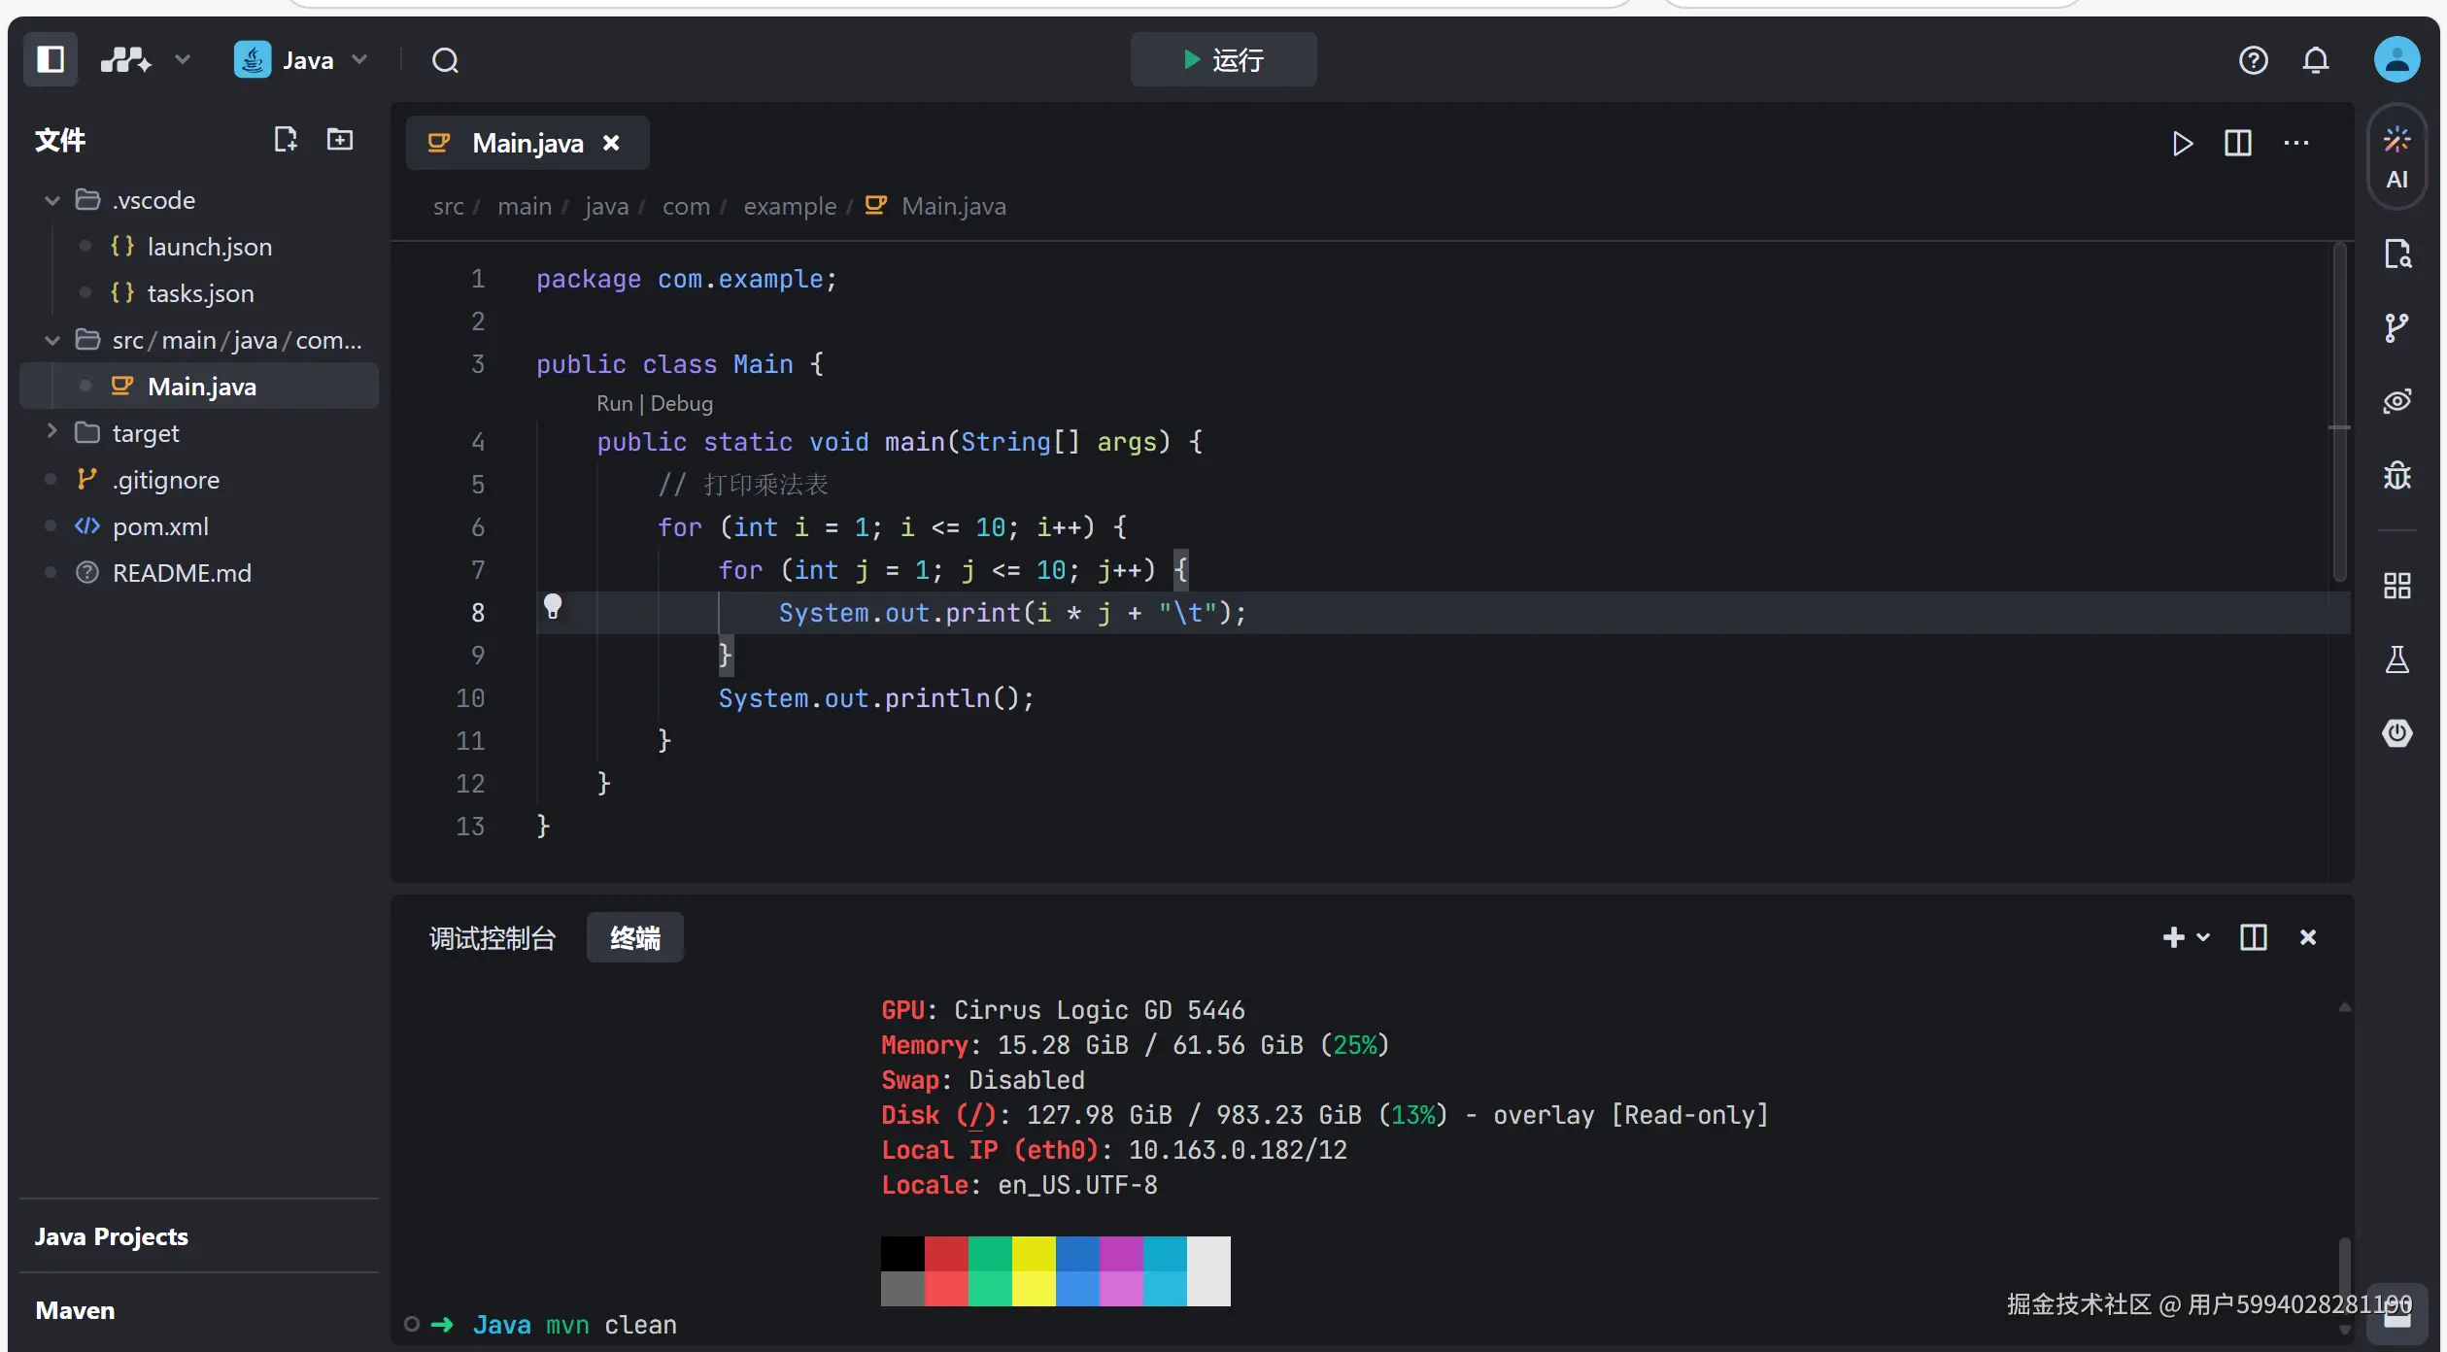Open the testing flask icon panel
This screenshot has width=2447, height=1352.
point(2396,660)
